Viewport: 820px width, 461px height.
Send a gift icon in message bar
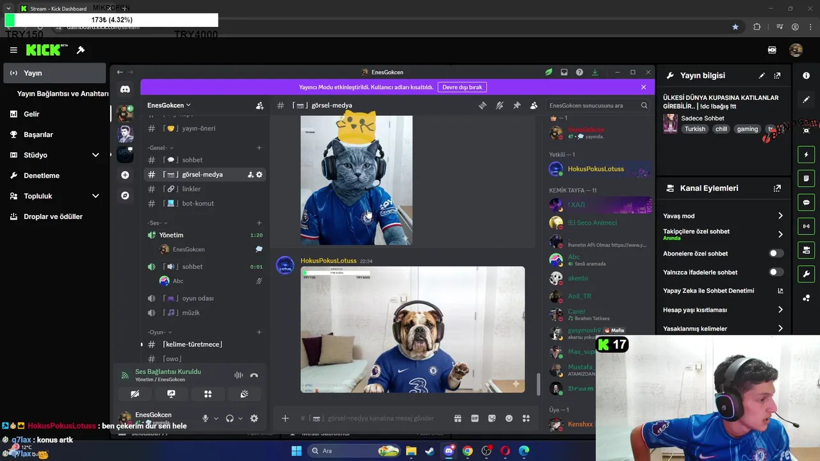coord(457,419)
